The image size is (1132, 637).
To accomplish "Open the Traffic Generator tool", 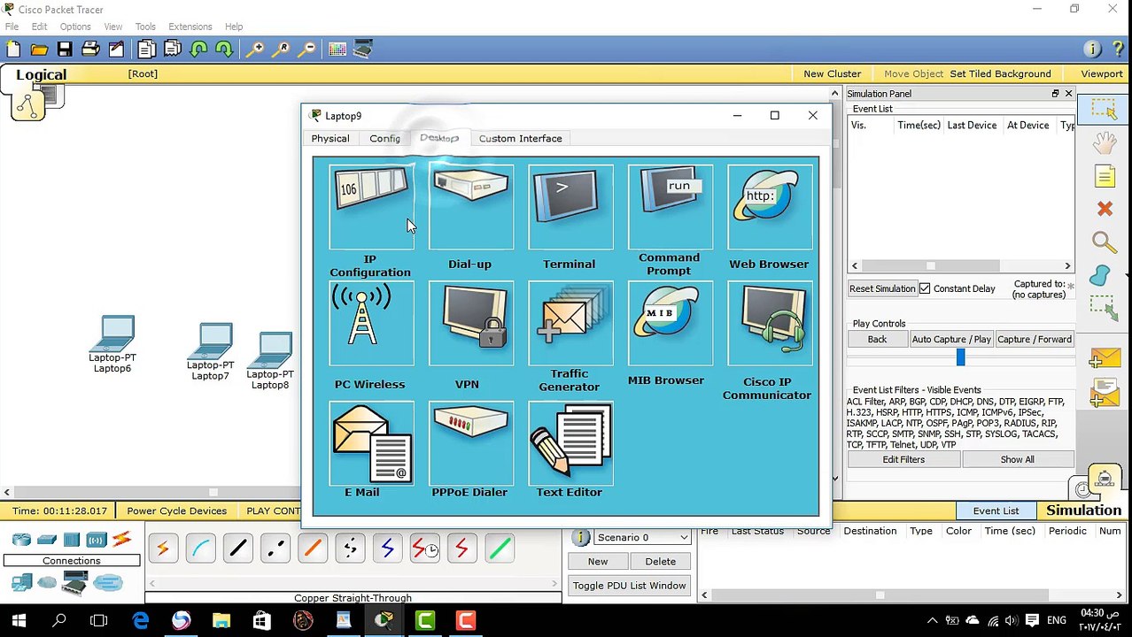I will click(570, 324).
